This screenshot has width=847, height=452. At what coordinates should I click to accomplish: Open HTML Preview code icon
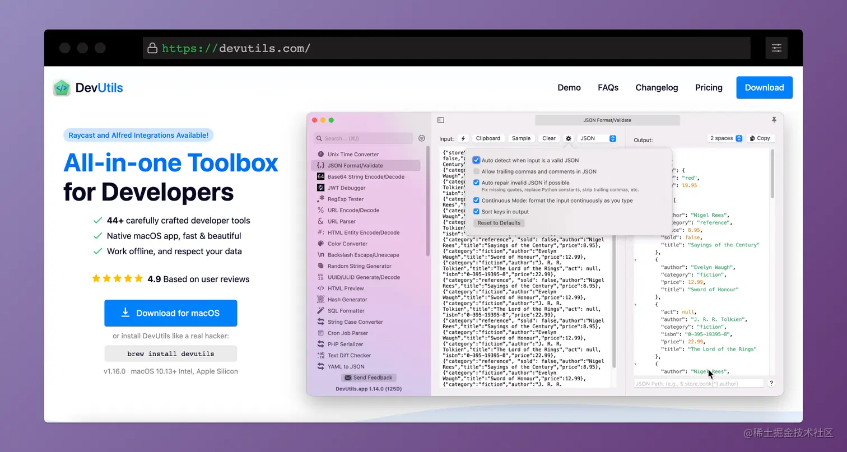coord(320,288)
